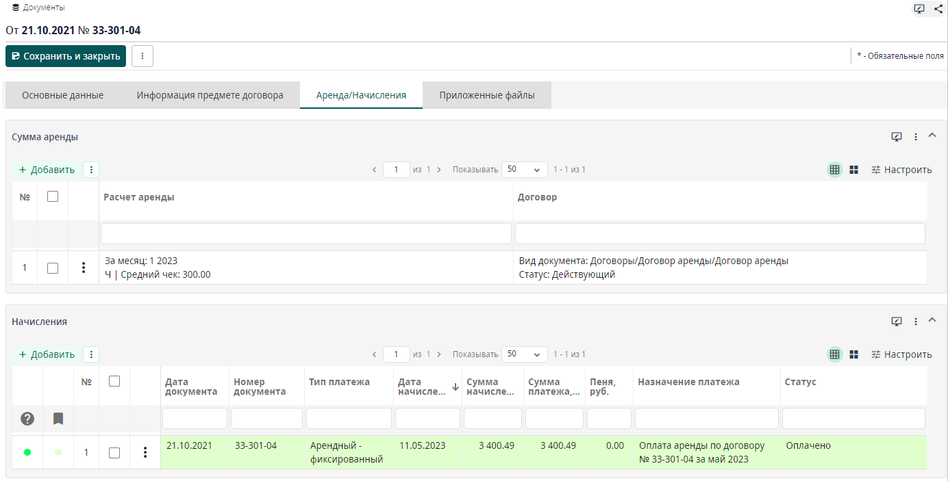
Task: Click the share icon in top-right corner
Action: pos(938,9)
